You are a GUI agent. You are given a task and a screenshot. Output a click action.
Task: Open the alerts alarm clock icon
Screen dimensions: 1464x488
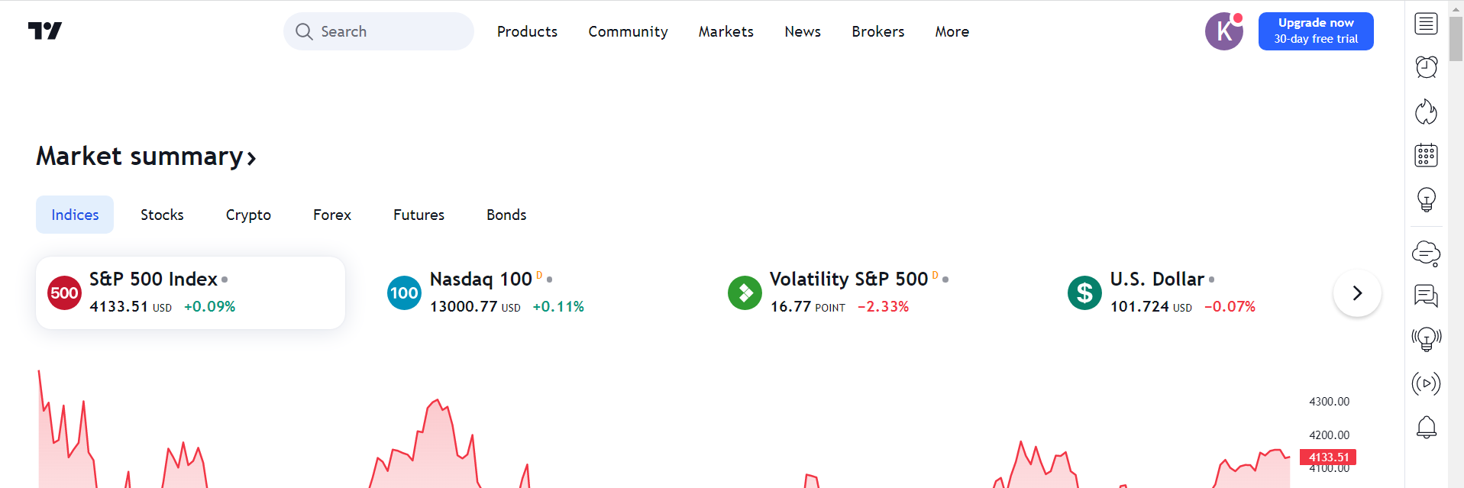tap(1426, 67)
